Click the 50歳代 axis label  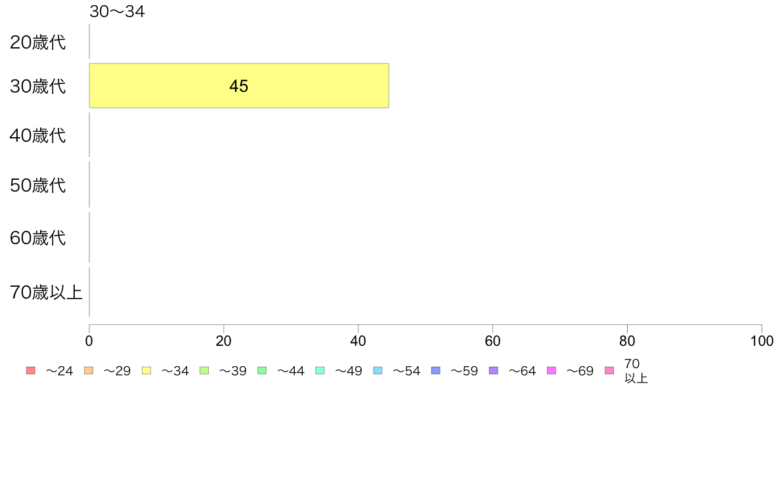38,185
